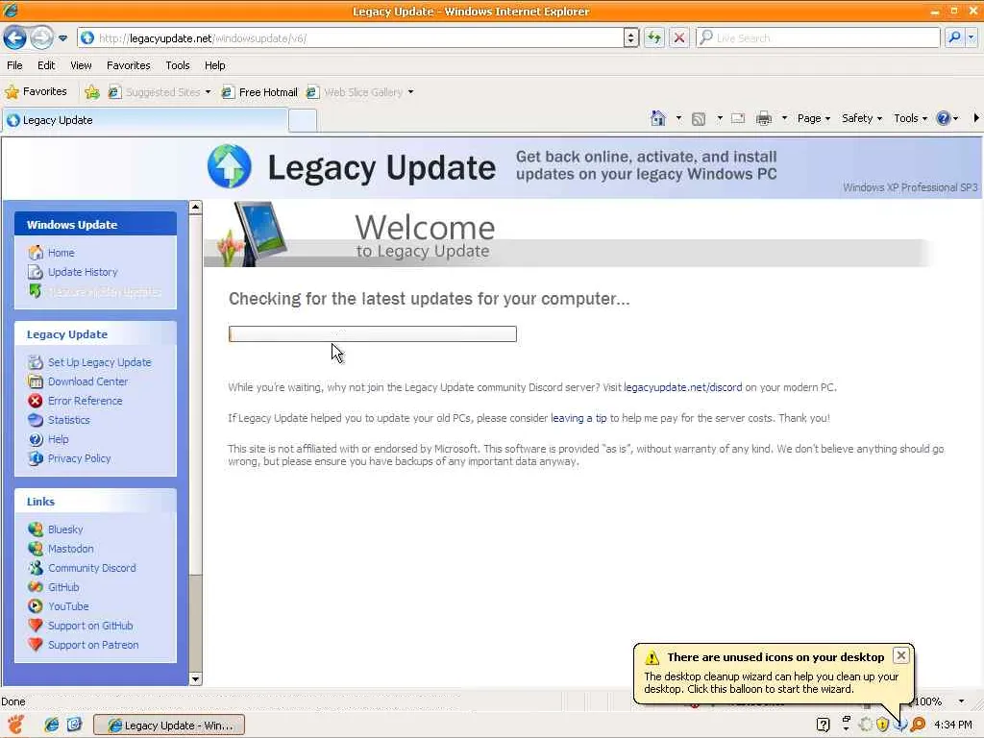Open the Home link in sidebar

click(61, 253)
